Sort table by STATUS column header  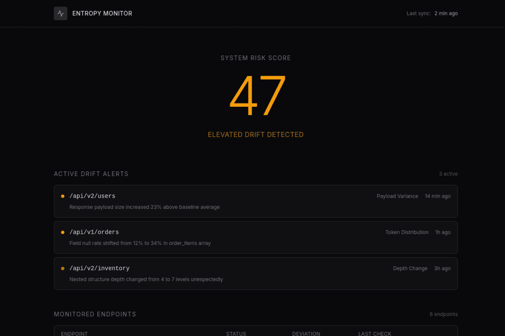(236, 334)
